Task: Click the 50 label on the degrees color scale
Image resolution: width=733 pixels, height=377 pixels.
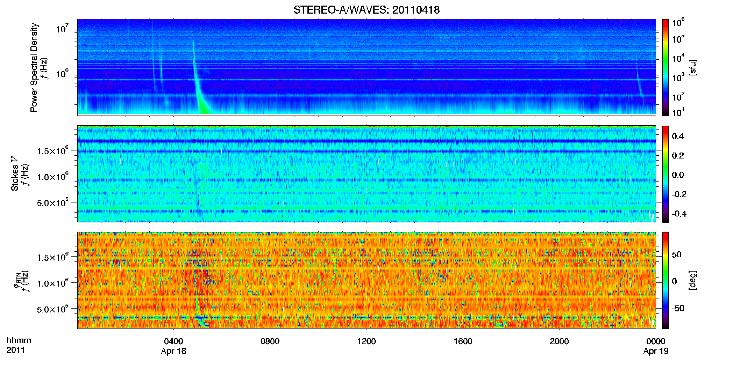Action: 677,254
